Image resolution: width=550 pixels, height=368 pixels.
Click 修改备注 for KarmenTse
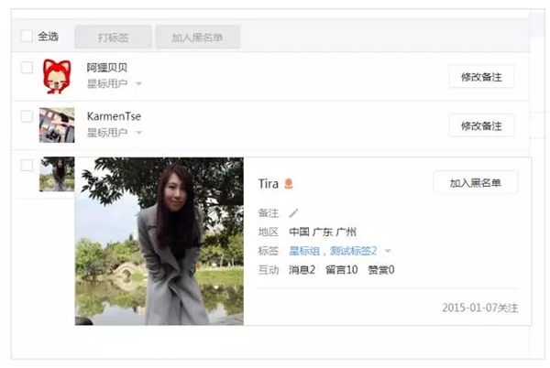[x=481, y=125]
